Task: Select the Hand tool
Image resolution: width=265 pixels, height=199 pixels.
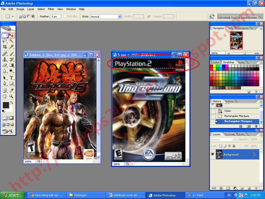Action: pyautogui.click(x=5, y=96)
